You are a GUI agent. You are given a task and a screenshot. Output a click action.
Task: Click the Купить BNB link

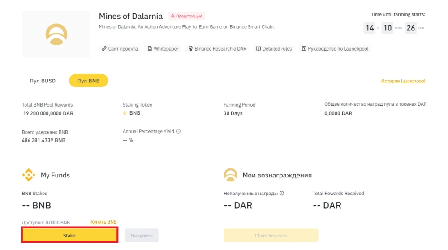103,222
